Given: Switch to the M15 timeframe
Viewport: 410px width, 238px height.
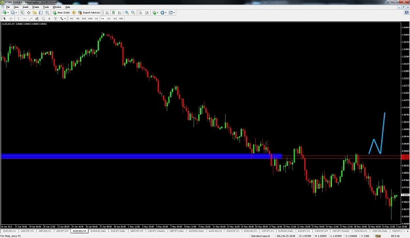Looking at the screenshot, I should [x=84, y=18].
